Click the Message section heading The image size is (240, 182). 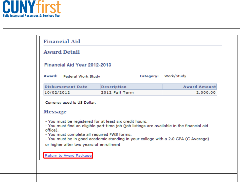pos(55,112)
